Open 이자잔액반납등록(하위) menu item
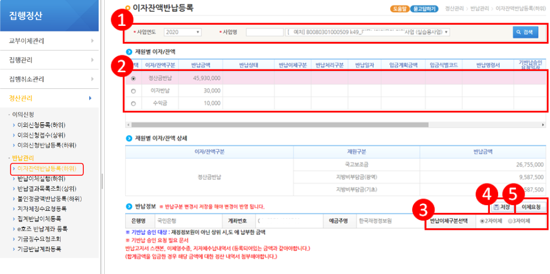Viewport: 550px width, 274px height. 47,168
